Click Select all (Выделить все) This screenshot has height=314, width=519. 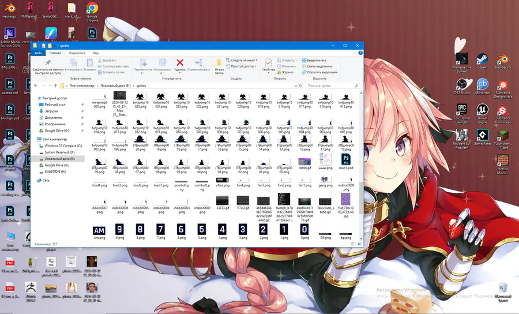tap(314, 60)
